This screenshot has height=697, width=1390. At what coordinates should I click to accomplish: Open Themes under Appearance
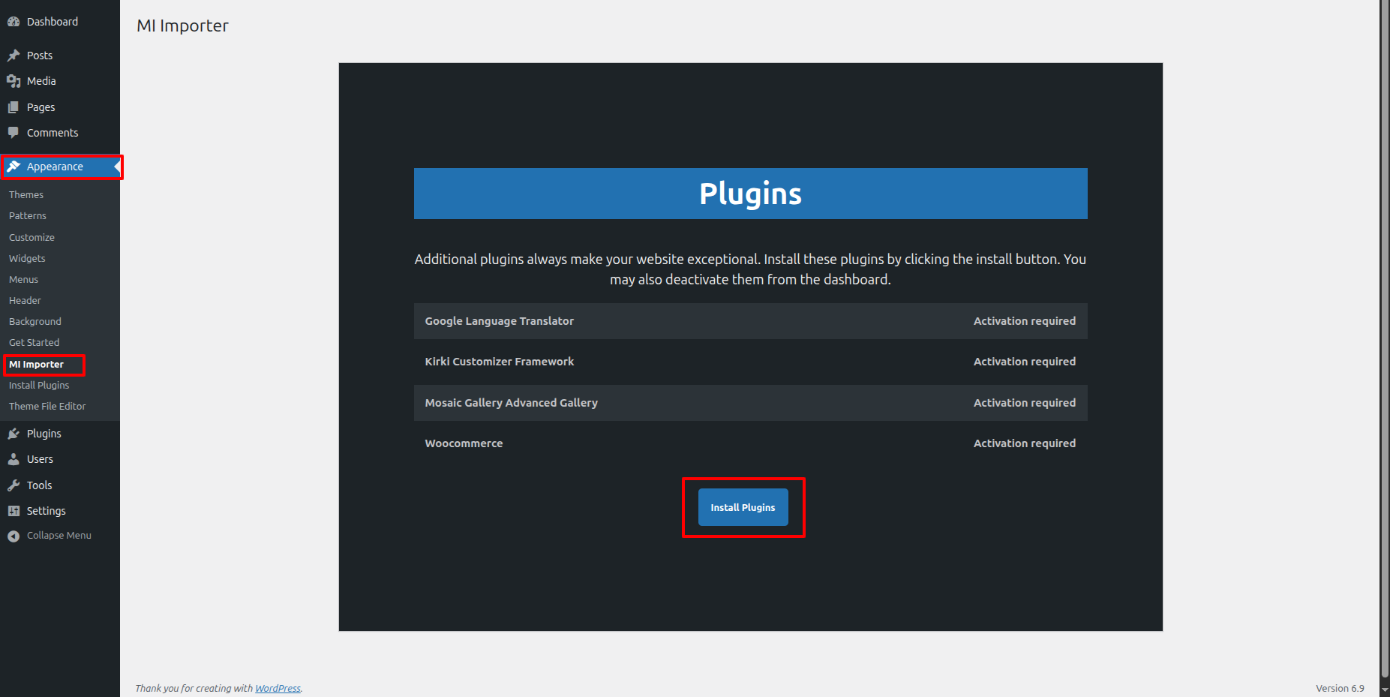26,195
